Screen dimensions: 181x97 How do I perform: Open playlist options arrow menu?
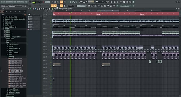(x=28, y=9)
